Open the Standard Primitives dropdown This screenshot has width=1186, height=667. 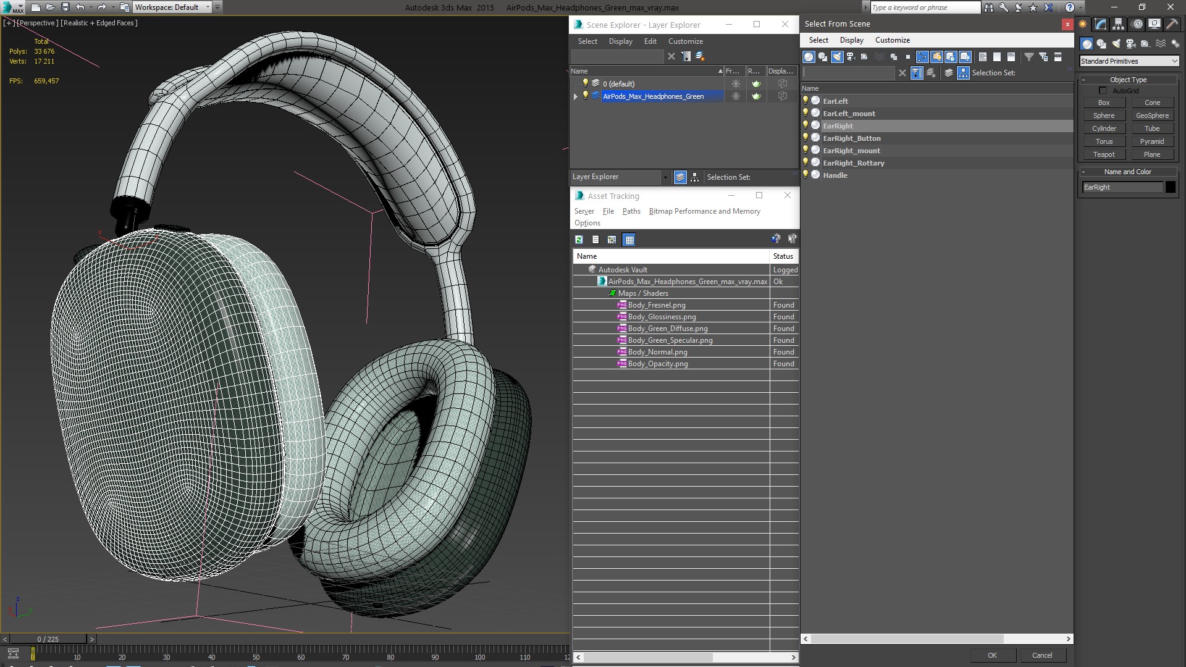(1129, 61)
